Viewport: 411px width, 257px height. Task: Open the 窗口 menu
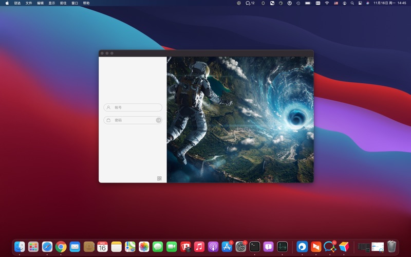coord(75,3)
